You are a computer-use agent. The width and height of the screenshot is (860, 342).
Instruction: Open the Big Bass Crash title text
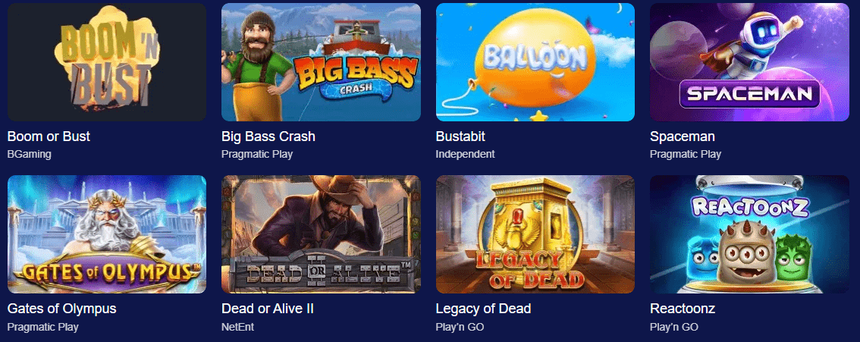[268, 136]
